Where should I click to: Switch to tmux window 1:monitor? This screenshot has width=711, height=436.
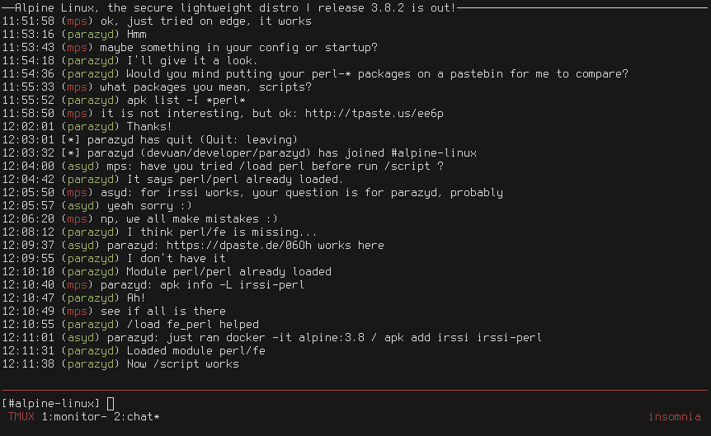tap(70, 416)
